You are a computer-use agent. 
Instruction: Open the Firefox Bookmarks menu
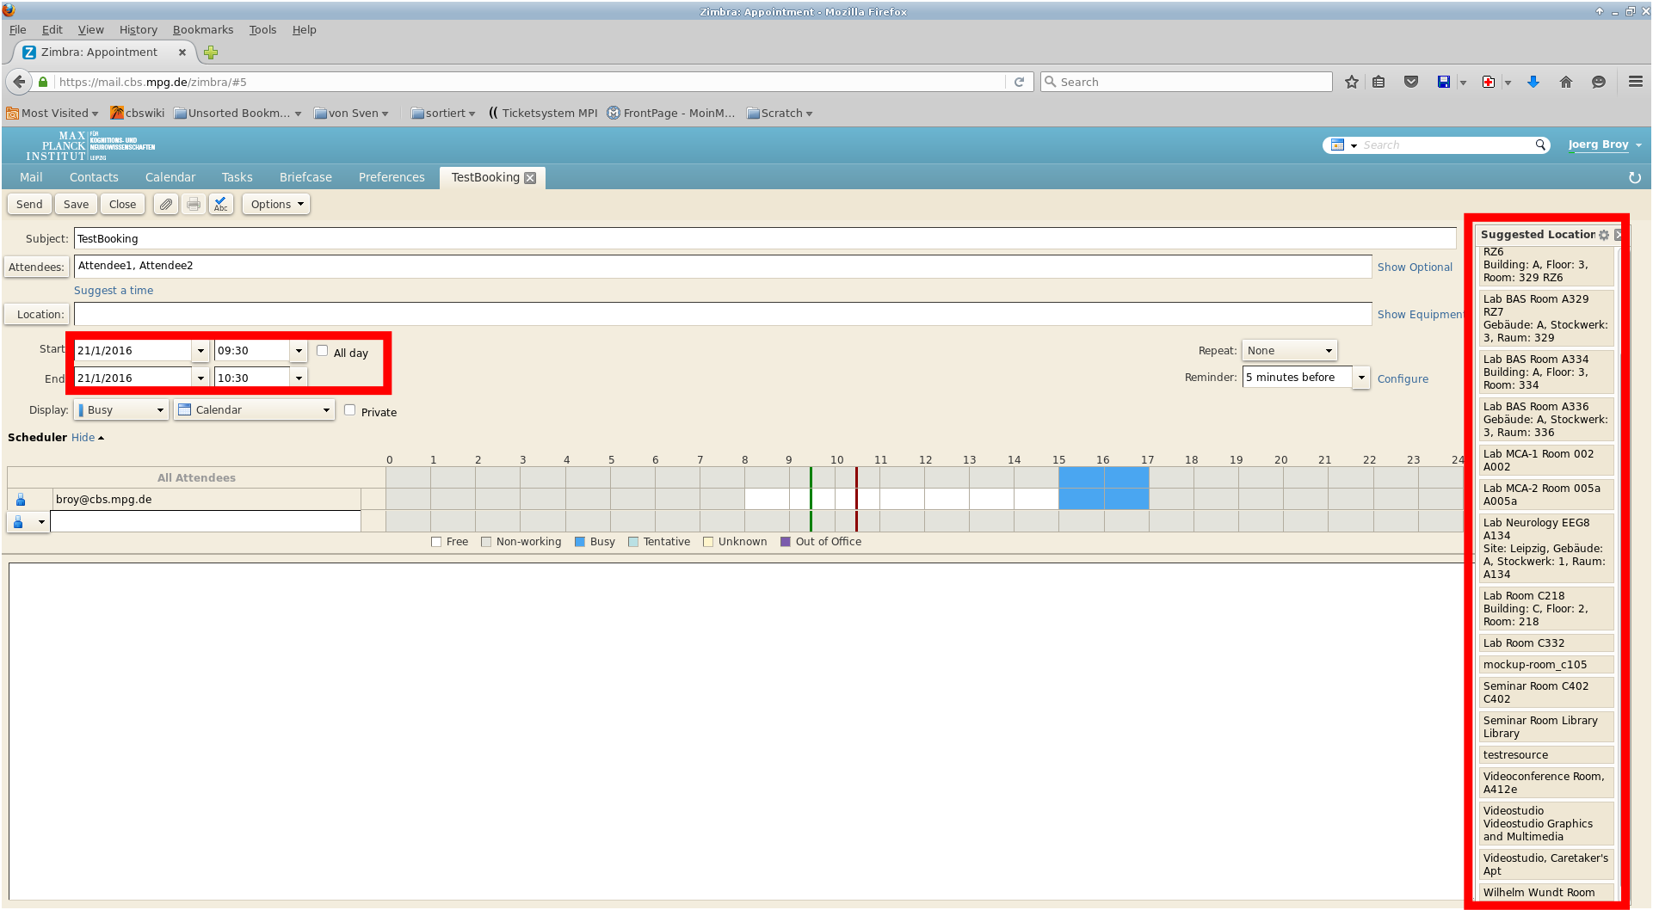[203, 30]
